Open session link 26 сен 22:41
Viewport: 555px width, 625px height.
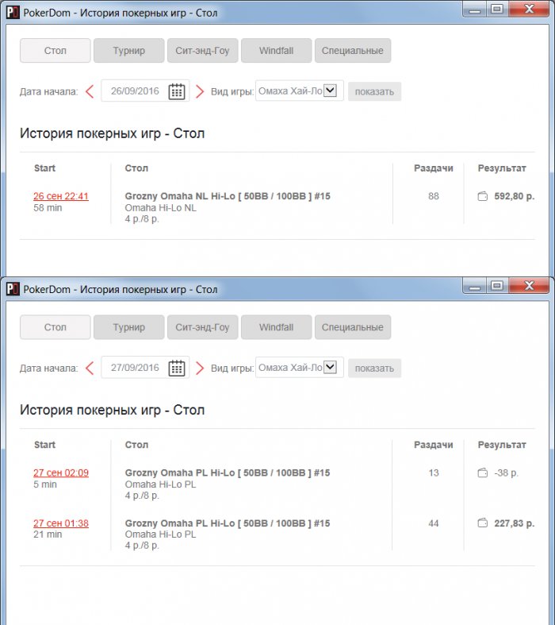[x=61, y=196]
